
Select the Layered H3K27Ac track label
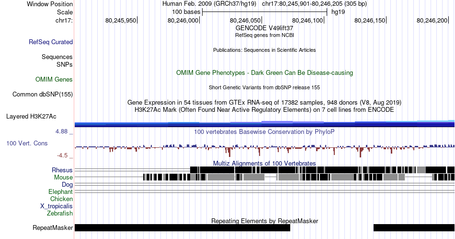click(x=31, y=116)
